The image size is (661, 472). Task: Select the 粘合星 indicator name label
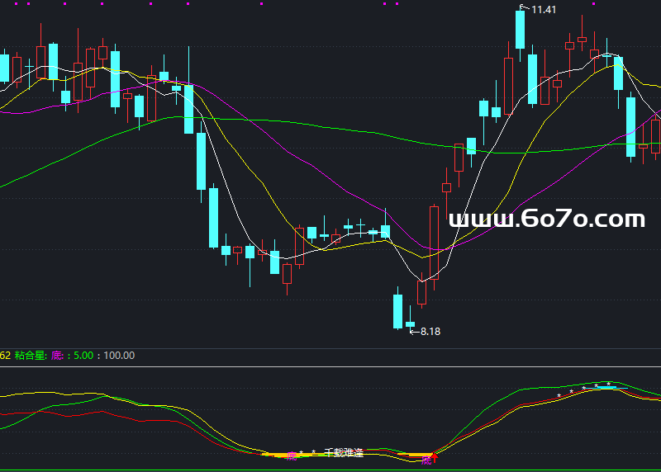tap(31, 356)
